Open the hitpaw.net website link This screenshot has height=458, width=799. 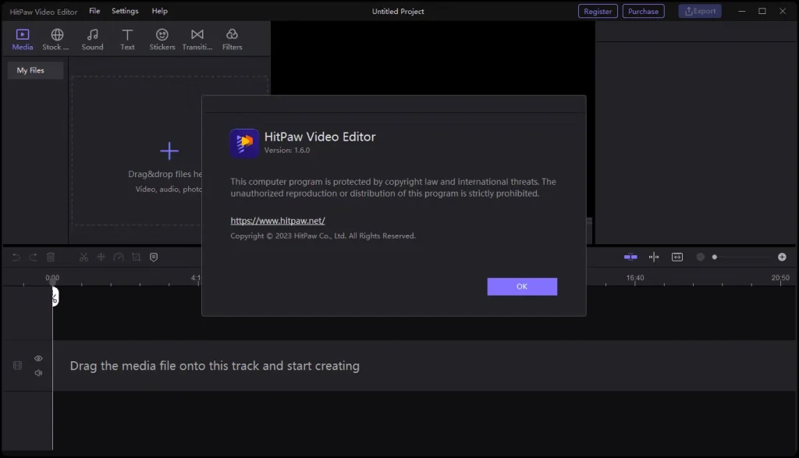(277, 221)
